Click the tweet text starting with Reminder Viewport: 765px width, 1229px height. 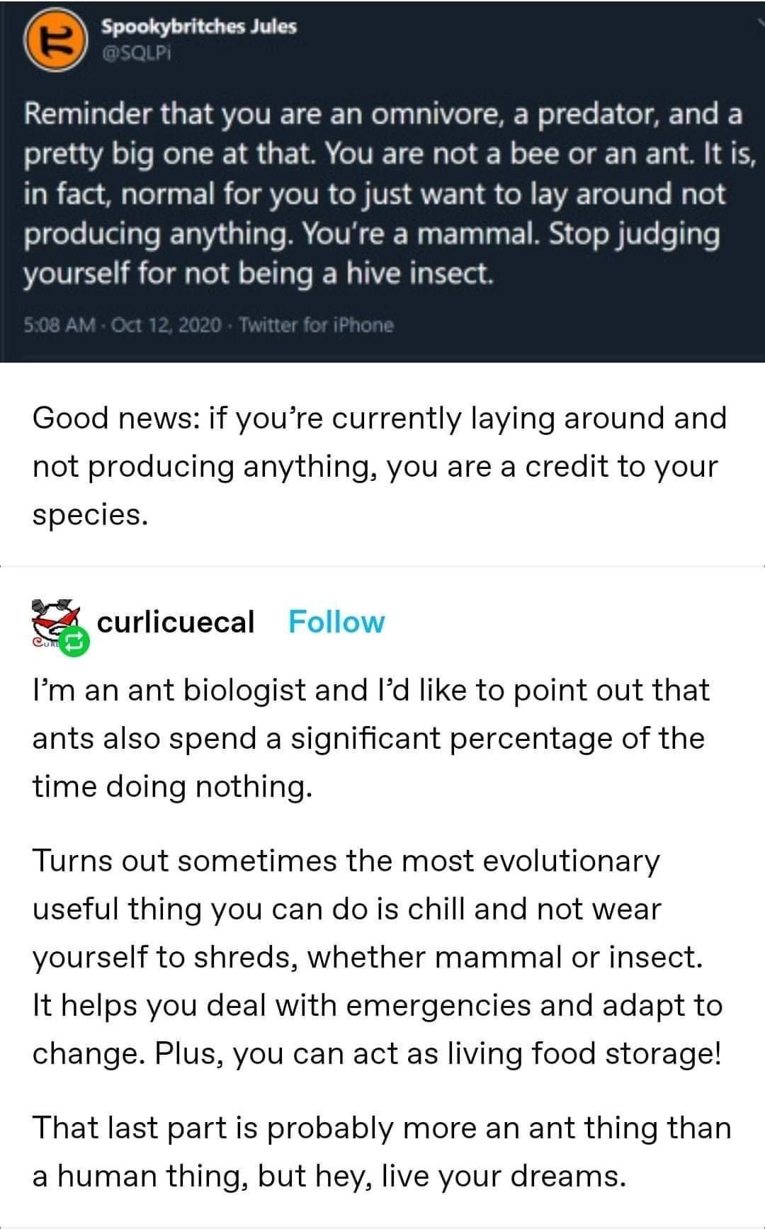382,193
